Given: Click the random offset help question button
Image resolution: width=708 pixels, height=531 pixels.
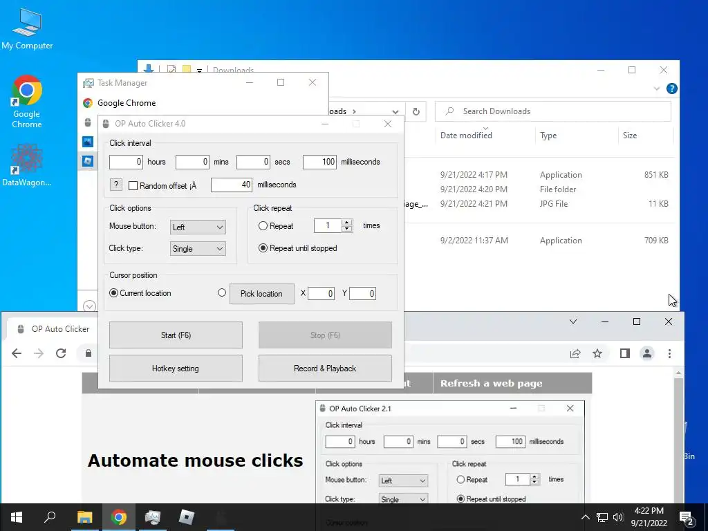Looking at the screenshot, I should click(116, 185).
